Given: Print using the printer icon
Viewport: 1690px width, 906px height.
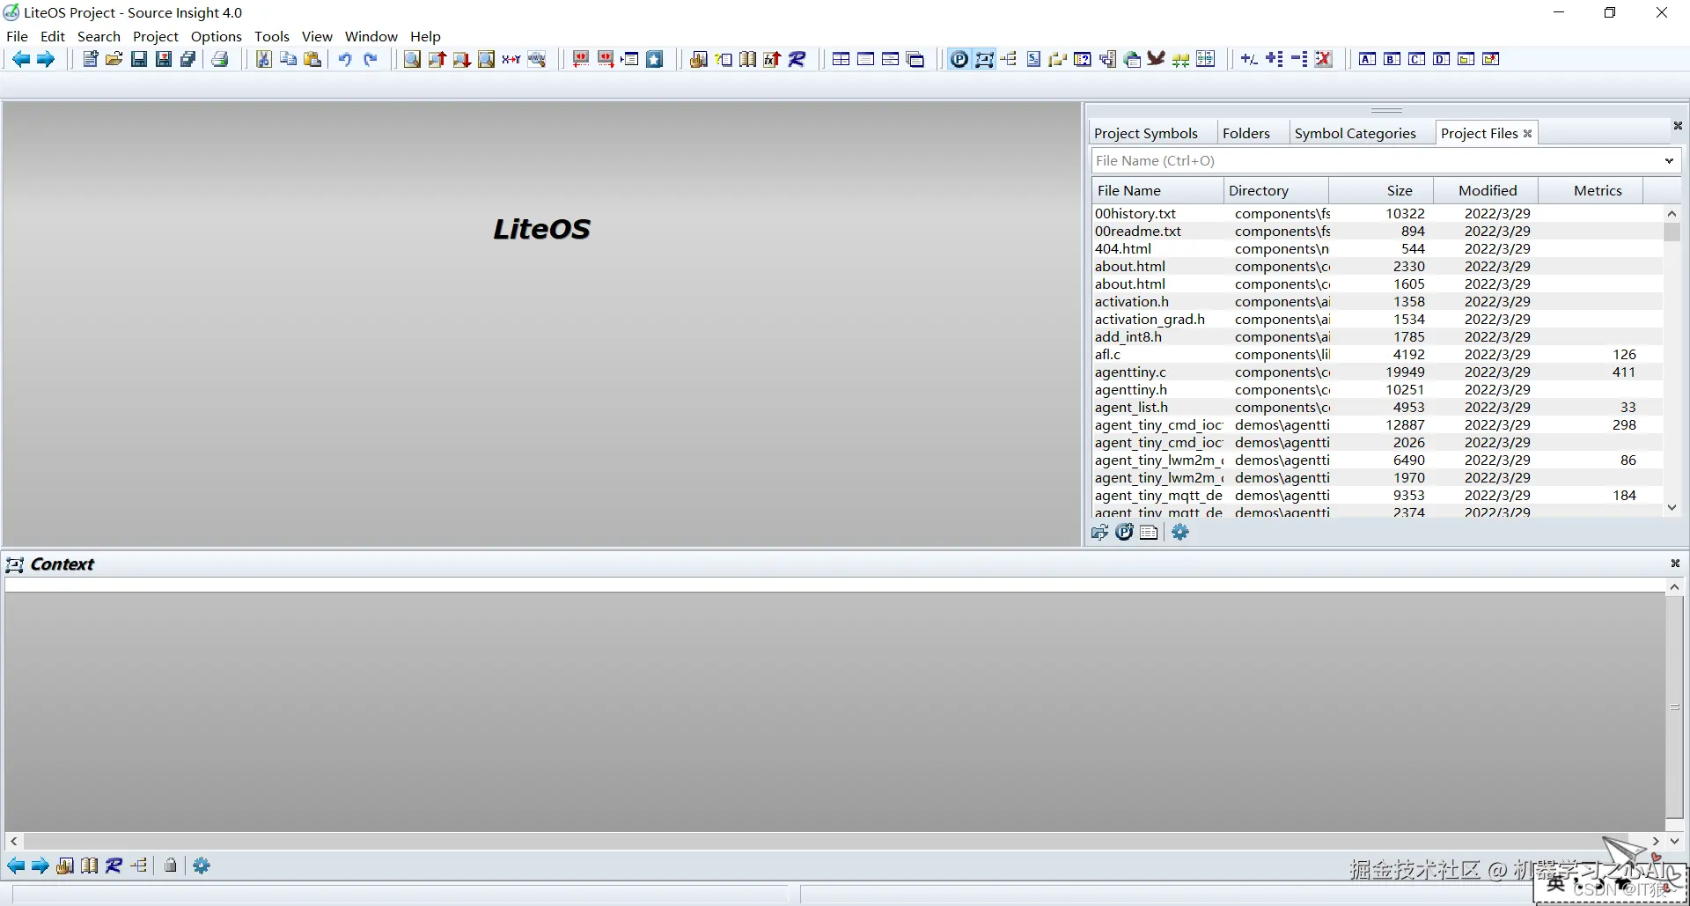Looking at the screenshot, I should point(220,59).
